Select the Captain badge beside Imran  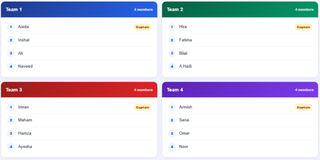pyautogui.click(x=142, y=107)
